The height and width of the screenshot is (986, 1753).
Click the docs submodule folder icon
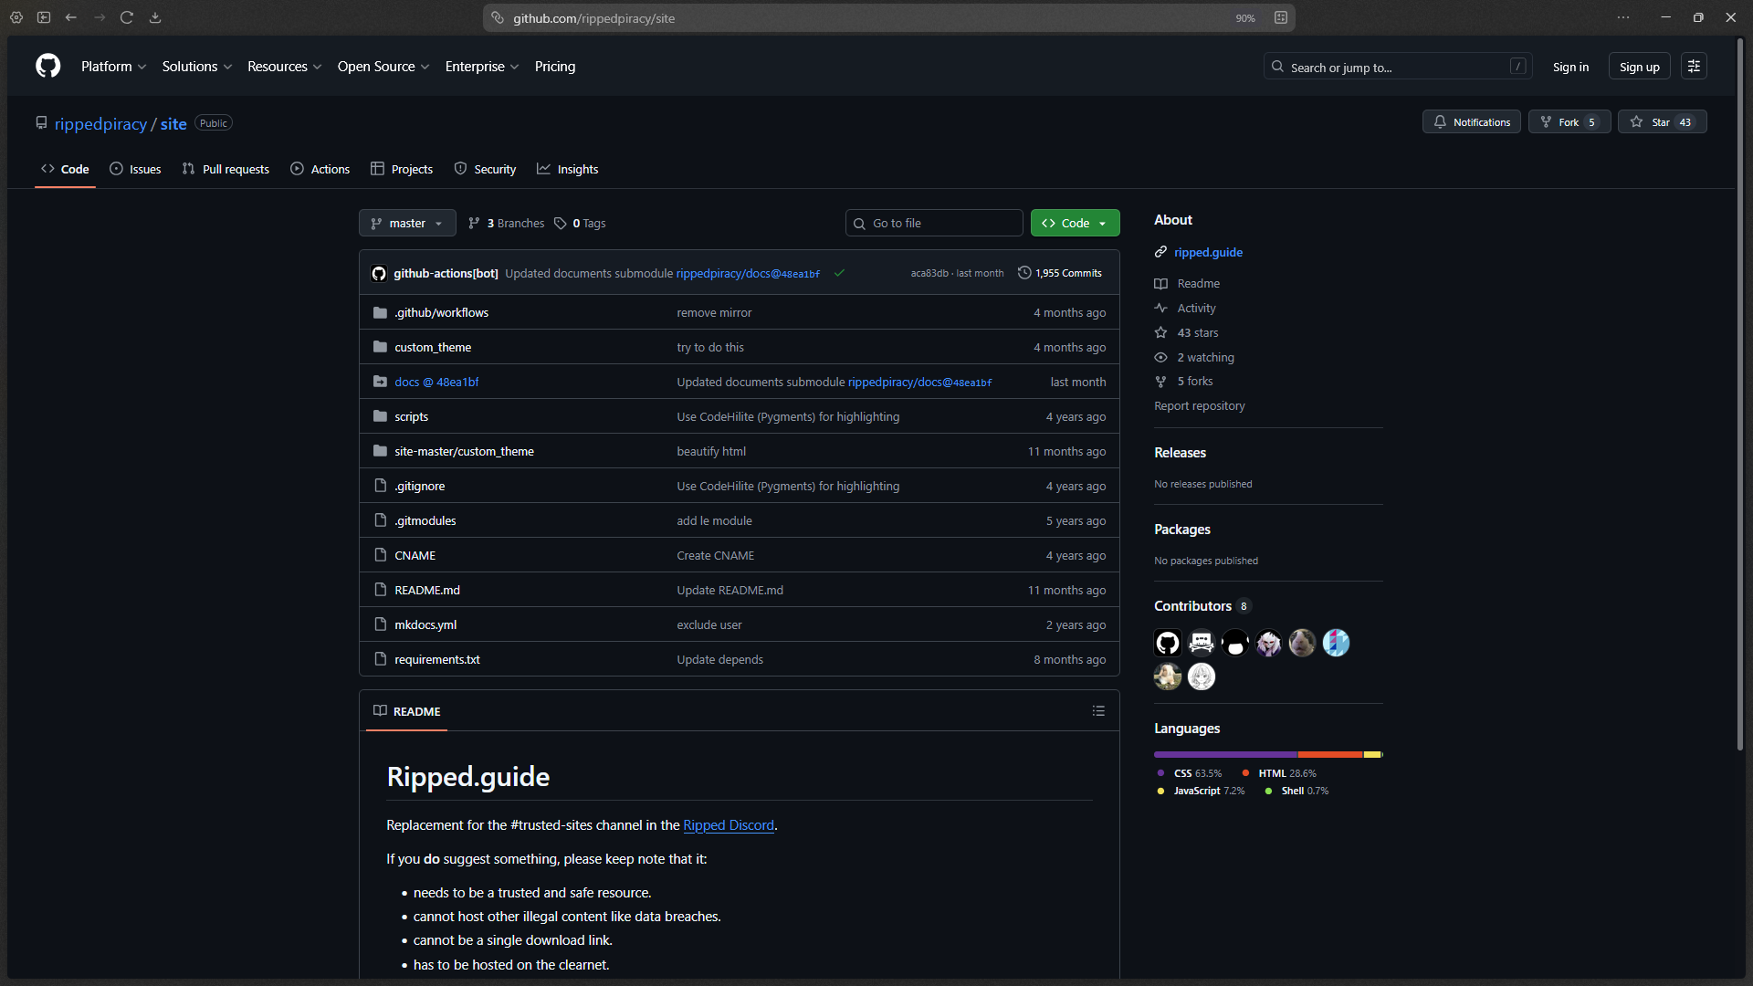[380, 382]
